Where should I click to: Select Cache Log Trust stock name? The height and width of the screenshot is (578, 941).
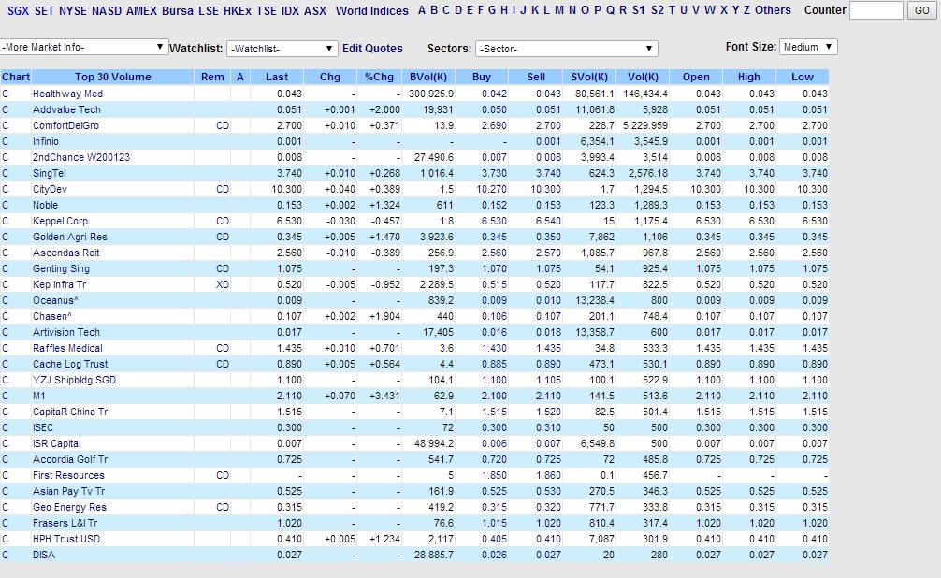coord(70,365)
